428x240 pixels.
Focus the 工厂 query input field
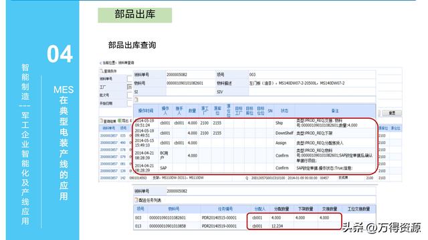[x=129, y=87]
